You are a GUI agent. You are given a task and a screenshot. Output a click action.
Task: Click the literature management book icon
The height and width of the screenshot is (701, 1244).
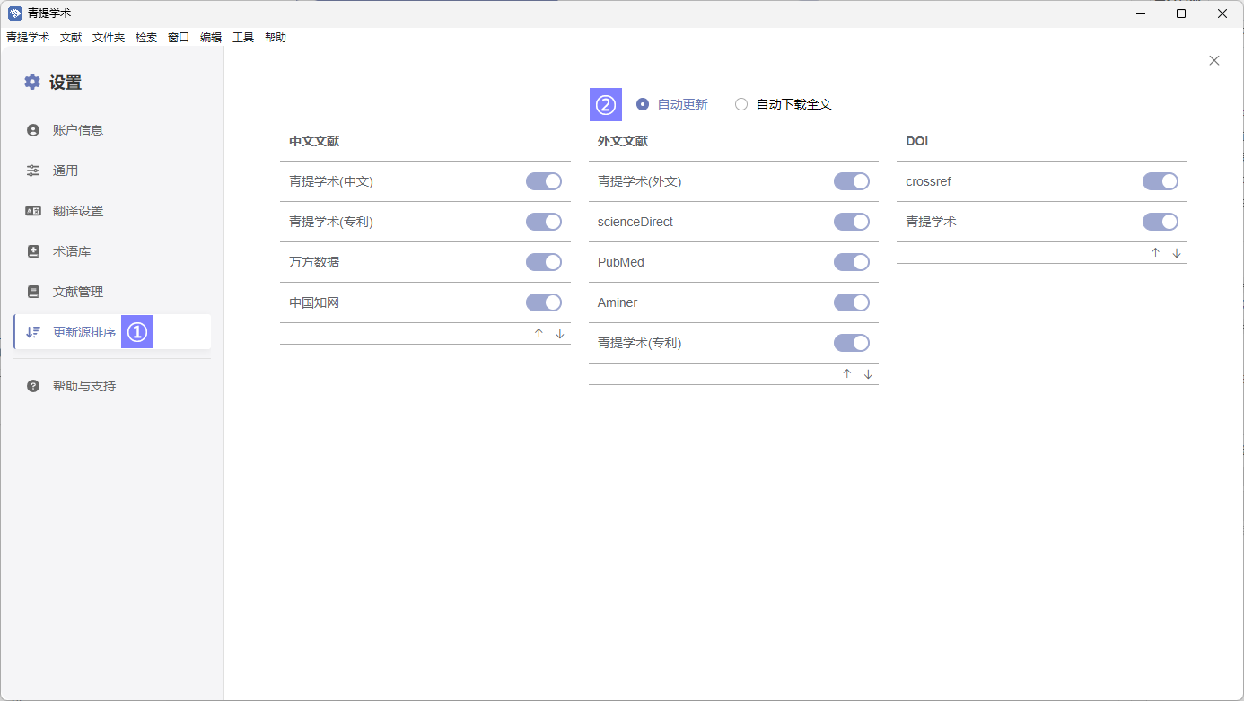tap(33, 292)
